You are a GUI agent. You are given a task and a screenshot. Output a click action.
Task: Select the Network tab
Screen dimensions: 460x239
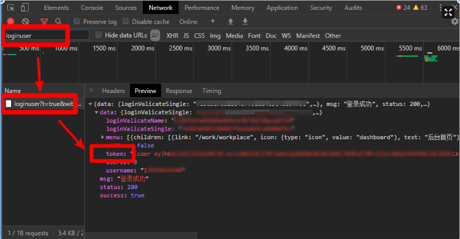click(161, 7)
